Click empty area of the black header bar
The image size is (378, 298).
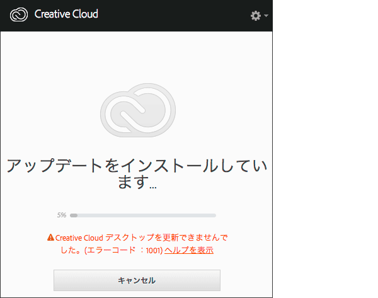(176, 16)
